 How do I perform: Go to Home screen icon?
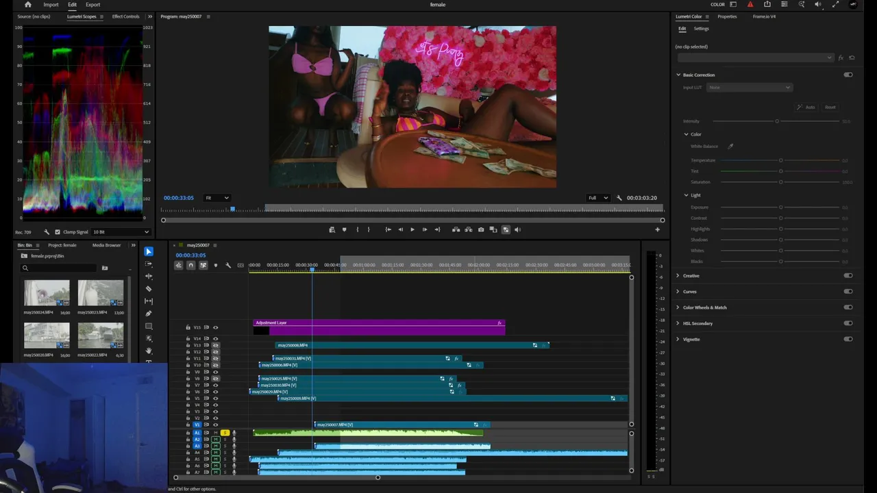(28, 5)
